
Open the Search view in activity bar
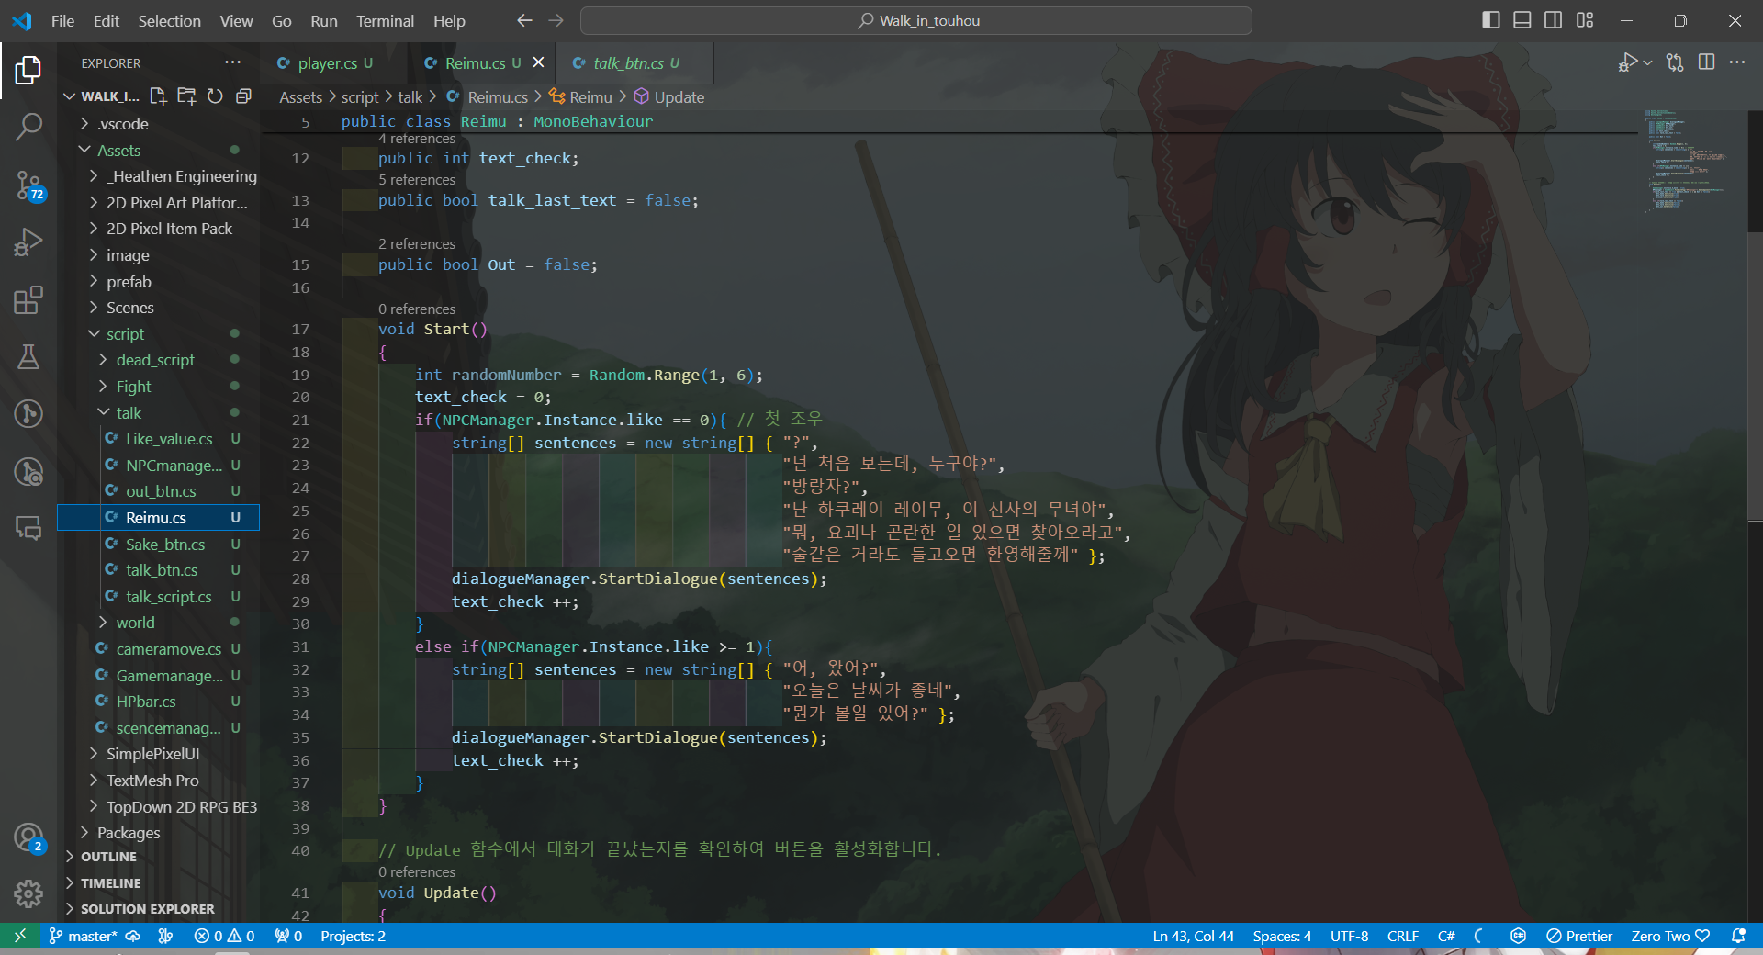click(x=28, y=127)
